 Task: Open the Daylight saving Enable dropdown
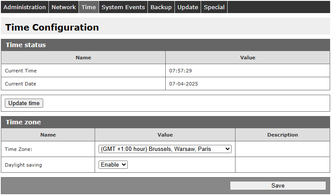tap(113, 164)
